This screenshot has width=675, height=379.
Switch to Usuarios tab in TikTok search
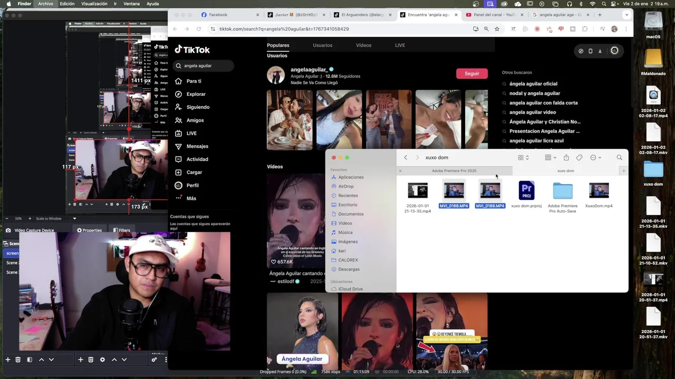click(322, 45)
